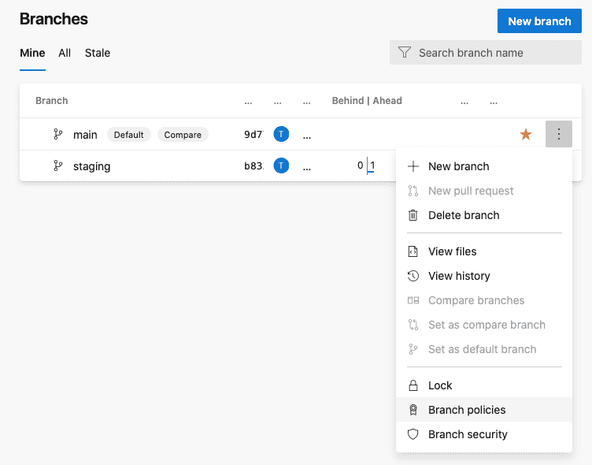Viewport: 592px width, 465px height.
Task: Click the branch icon next to main
Action: pos(58,135)
